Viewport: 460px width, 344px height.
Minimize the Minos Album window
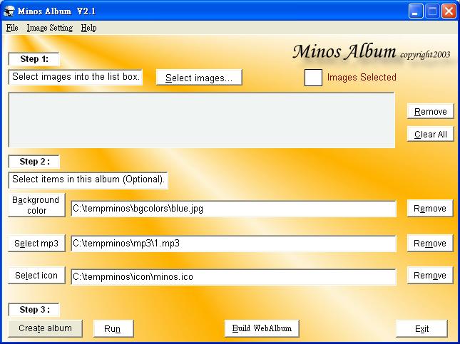pos(415,11)
